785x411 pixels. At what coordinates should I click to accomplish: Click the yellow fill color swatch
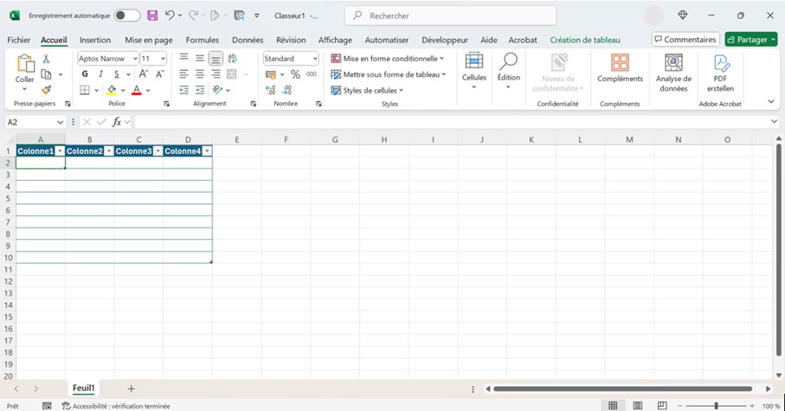pos(112,90)
